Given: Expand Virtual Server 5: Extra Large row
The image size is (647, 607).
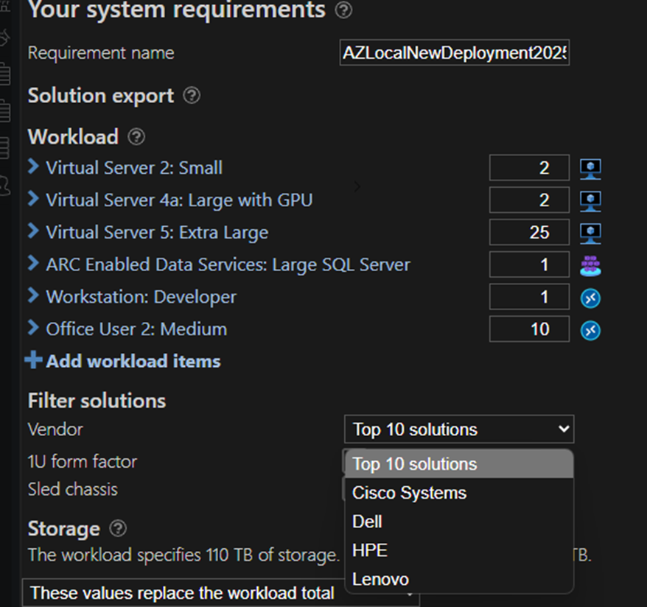Looking at the screenshot, I should coord(33,231).
